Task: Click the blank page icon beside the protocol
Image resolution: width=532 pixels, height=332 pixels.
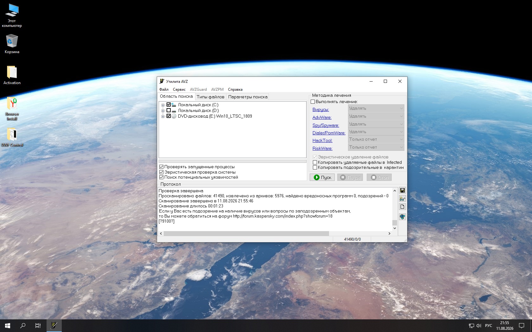Action: [402, 207]
